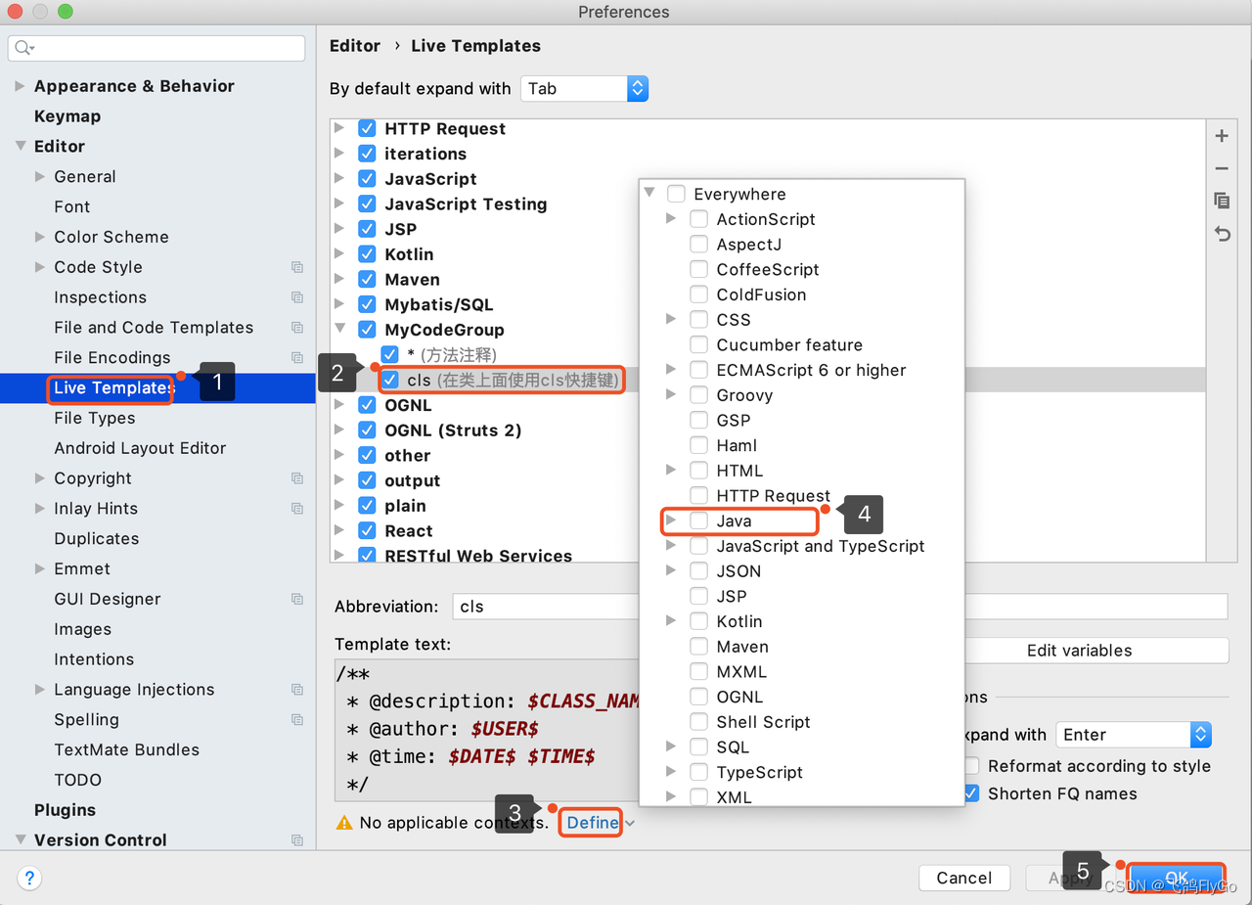The height and width of the screenshot is (905, 1252).
Task: Open the Expand with Enter dropdown
Action: click(1134, 735)
